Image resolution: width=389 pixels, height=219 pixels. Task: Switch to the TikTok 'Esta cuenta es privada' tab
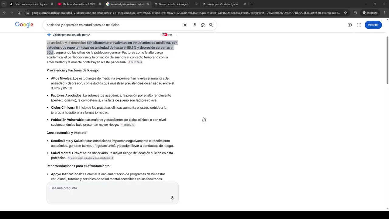(31, 4)
